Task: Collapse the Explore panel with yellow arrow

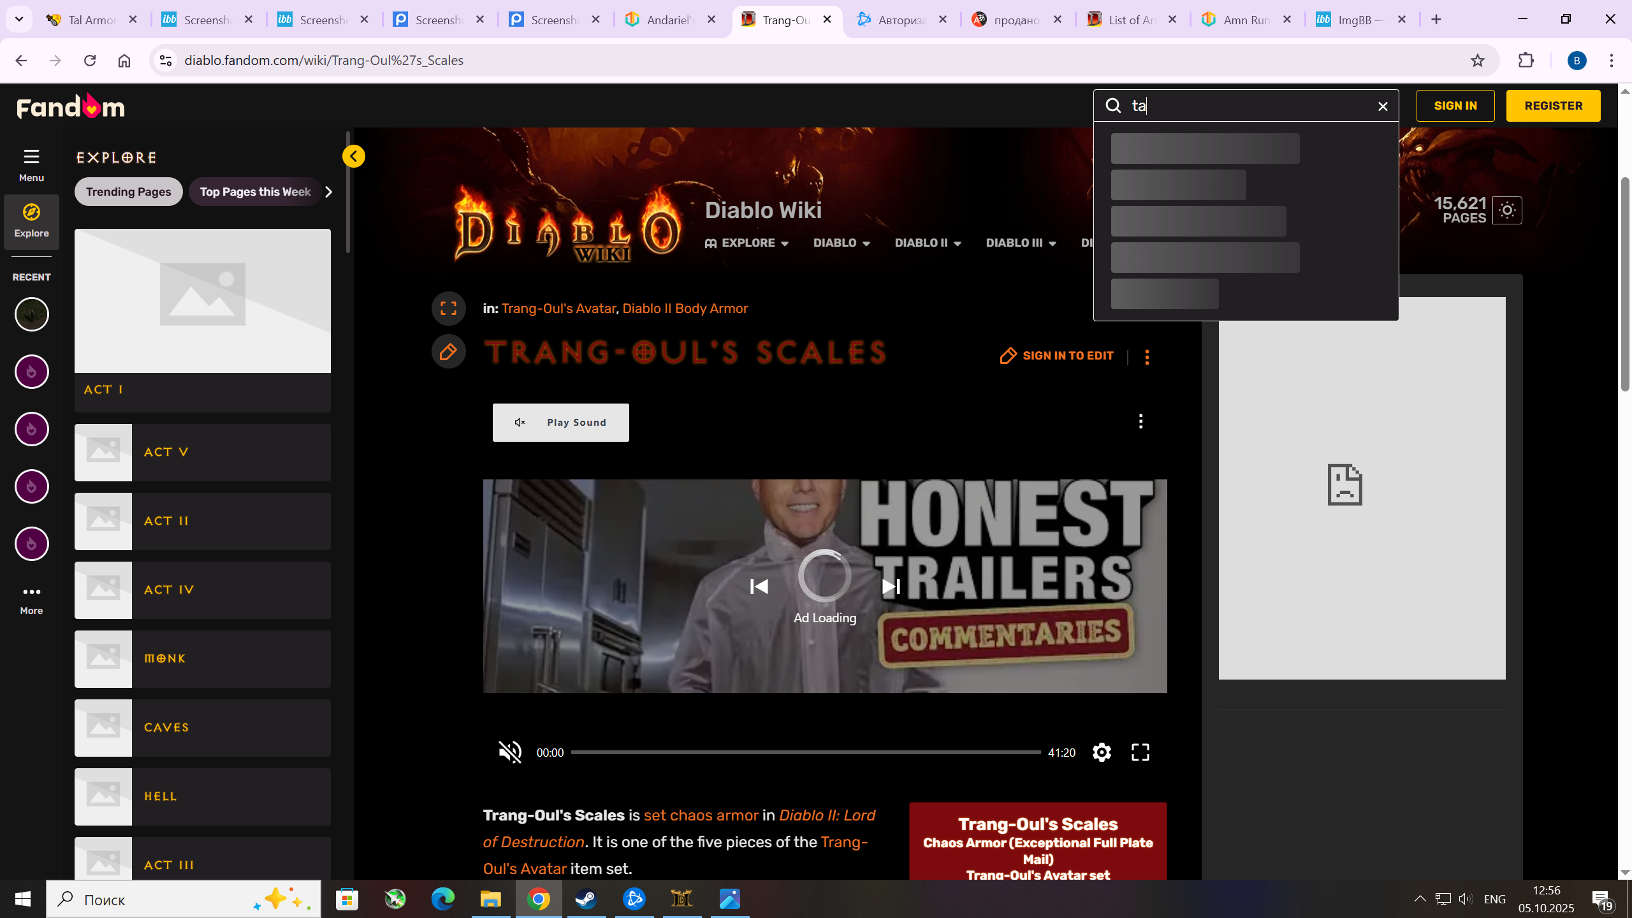Action: pyautogui.click(x=354, y=156)
